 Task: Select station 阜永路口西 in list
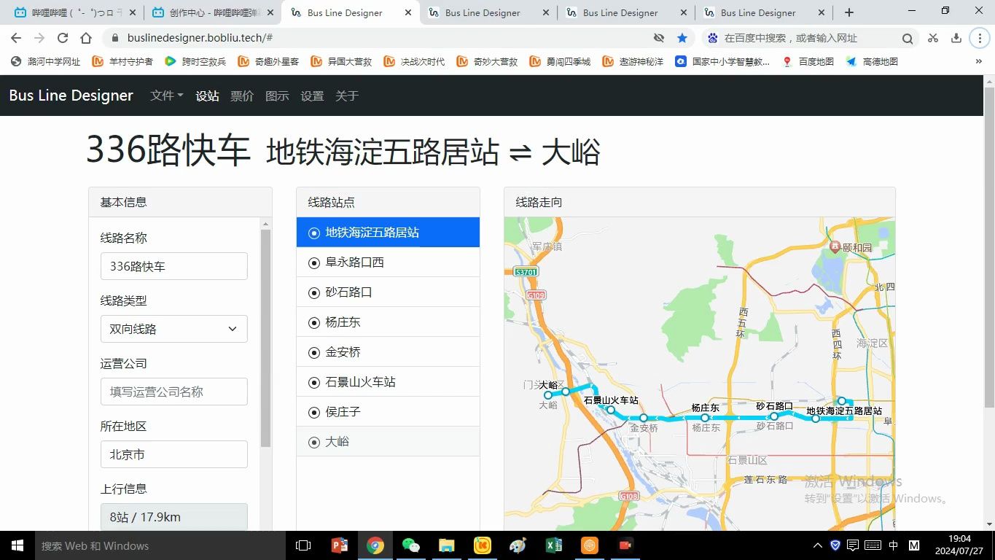(388, 262)
